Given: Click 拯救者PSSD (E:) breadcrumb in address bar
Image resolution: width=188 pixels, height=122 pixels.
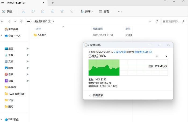Looking at the screenshot, I should 42,21.
